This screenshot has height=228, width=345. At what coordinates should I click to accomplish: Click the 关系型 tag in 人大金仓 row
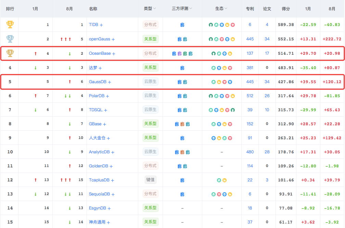(151, 138)
